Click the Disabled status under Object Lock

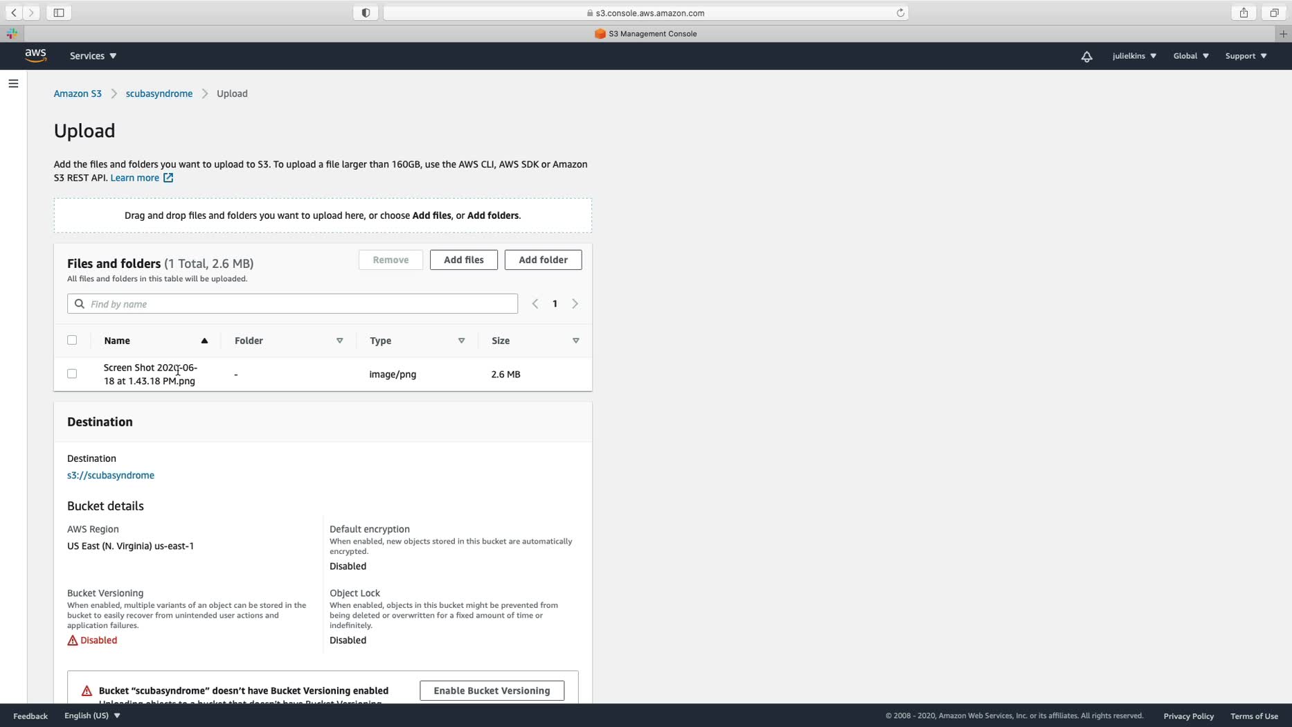click(x=348, y=640)
